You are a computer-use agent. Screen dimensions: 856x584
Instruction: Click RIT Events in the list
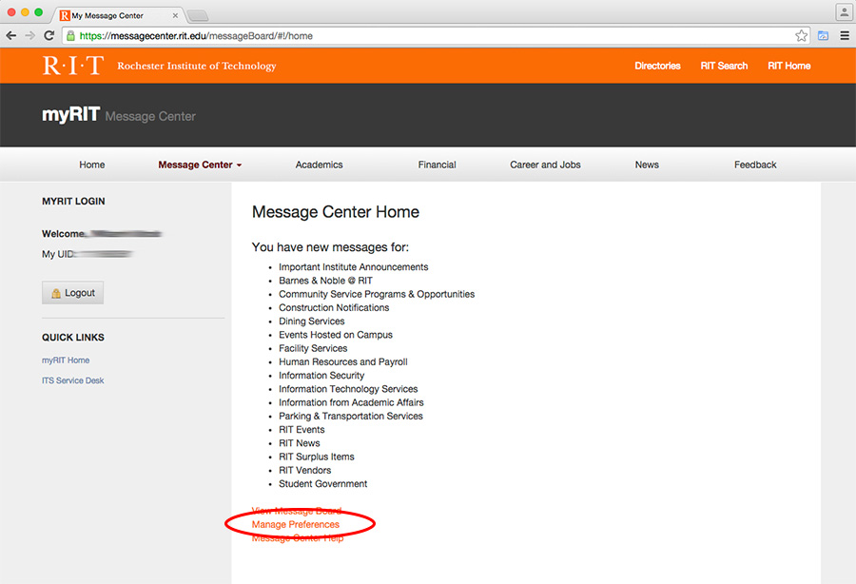[302, 430]
